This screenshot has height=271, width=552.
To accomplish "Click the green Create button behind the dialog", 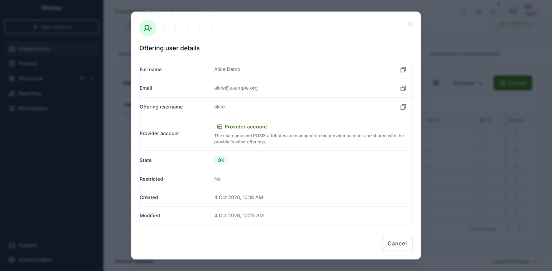I will pyautogui.click(x=513, y=83).
